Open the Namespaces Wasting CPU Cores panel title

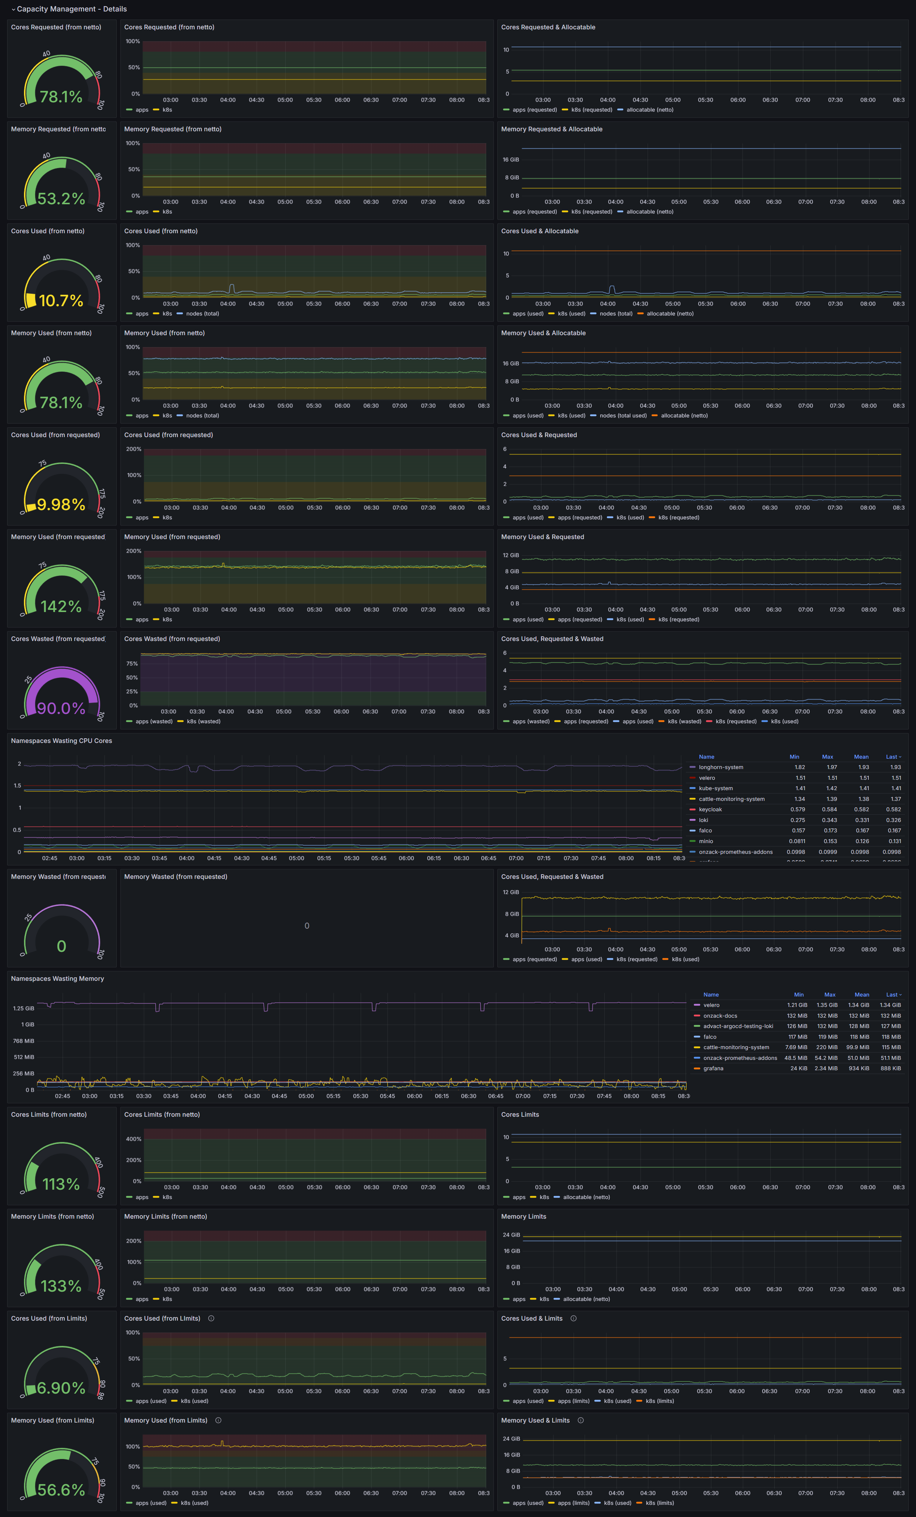pyautogui.click(x=61, y=741)
